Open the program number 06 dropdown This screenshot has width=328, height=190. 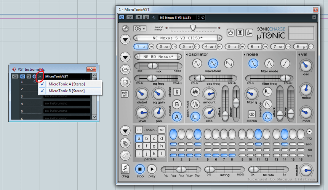coord(140,28)
